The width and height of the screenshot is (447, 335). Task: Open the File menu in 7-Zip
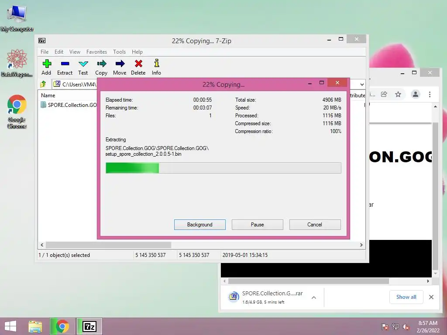tap(45, 52)
